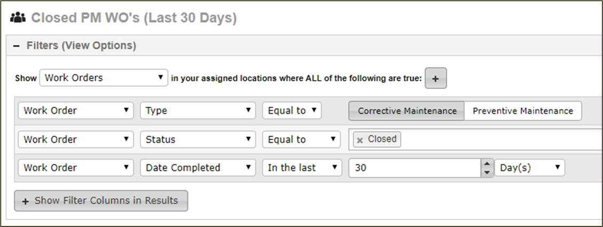Screen dimensions: 603x227
Task: Open Equal to dropdown in Type row
Action: pyautogui.click(x=292, y=111)
